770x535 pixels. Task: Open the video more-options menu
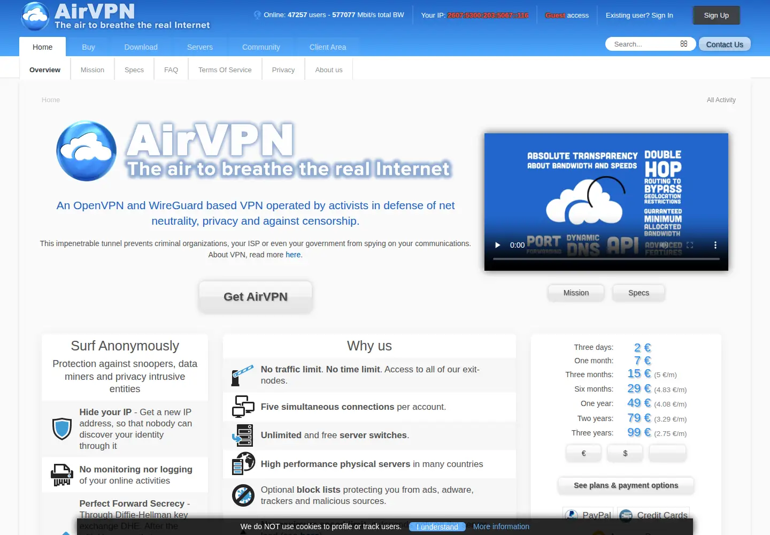(715, 245)
